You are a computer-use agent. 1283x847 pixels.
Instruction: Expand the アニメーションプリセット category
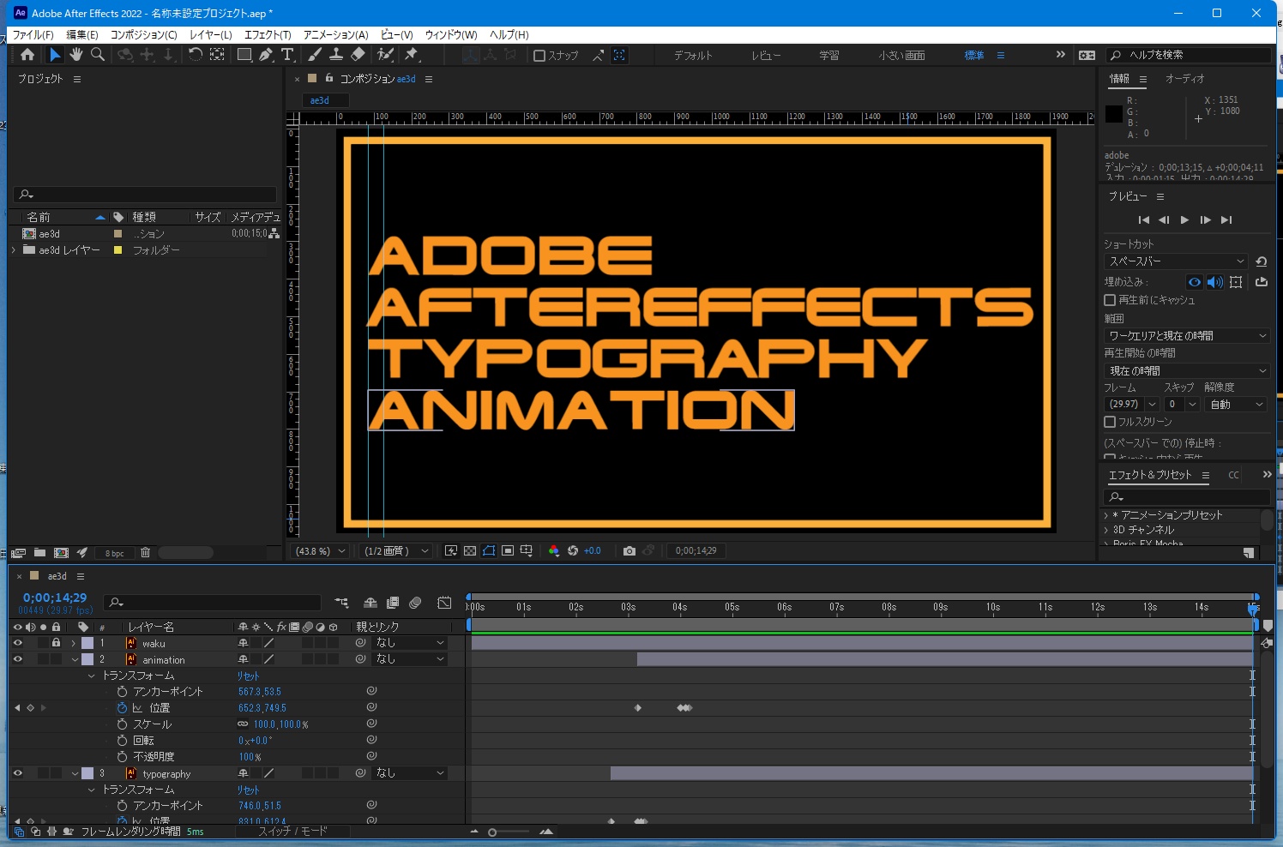(x=1106, y=515)
